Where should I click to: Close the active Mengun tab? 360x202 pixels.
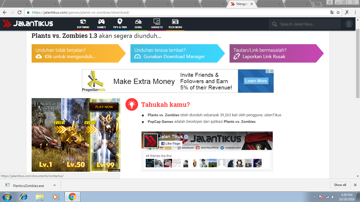[x=252, y=4]
